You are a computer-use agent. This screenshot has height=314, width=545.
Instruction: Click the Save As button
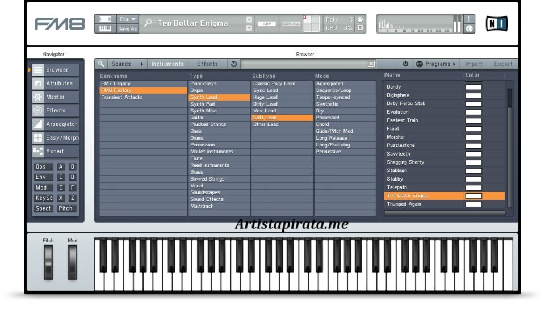click(128, 28)
